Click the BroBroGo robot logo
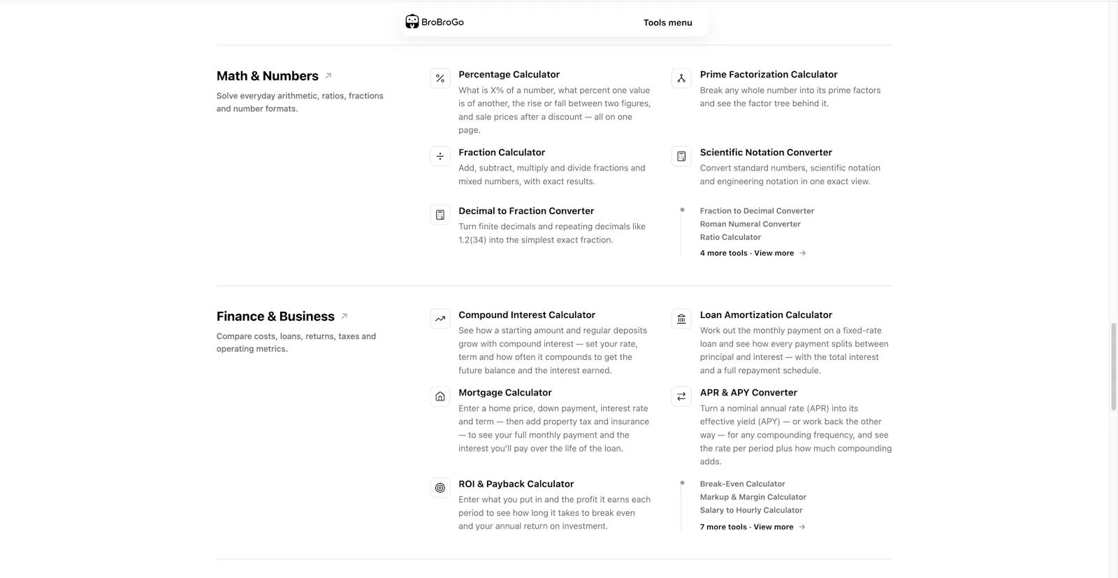 point(412,22)
